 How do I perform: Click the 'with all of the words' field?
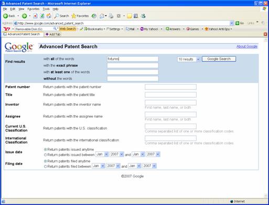(x=133, y=59)
